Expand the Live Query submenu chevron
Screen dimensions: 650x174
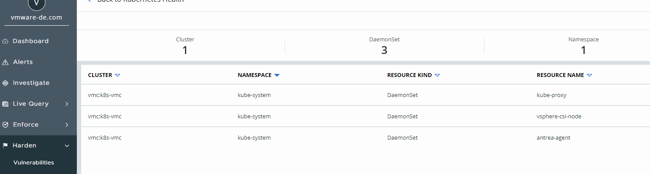click(67, 104)
